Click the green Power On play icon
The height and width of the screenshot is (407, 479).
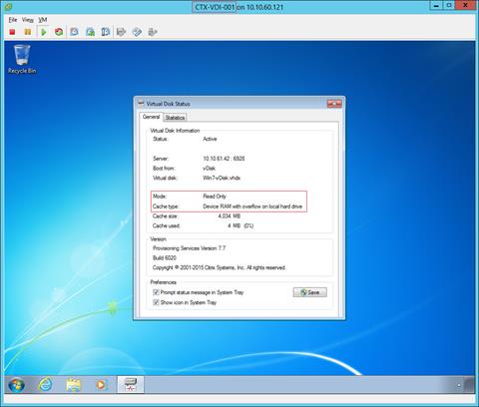(44, 32)
